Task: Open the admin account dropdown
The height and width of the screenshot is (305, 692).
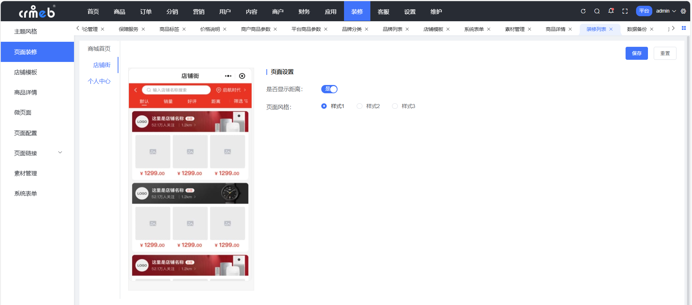Action: tap(666, 11)
